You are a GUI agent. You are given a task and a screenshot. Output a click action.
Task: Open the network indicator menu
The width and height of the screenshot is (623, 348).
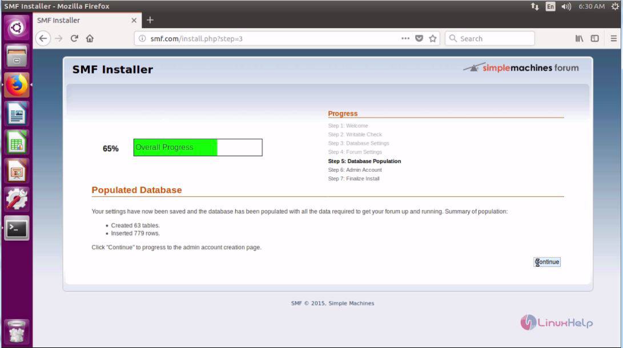pos(535,6)
